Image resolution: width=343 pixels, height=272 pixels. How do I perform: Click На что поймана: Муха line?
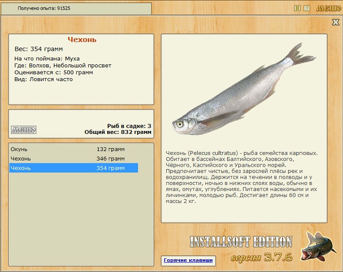[x=47, y=59]
